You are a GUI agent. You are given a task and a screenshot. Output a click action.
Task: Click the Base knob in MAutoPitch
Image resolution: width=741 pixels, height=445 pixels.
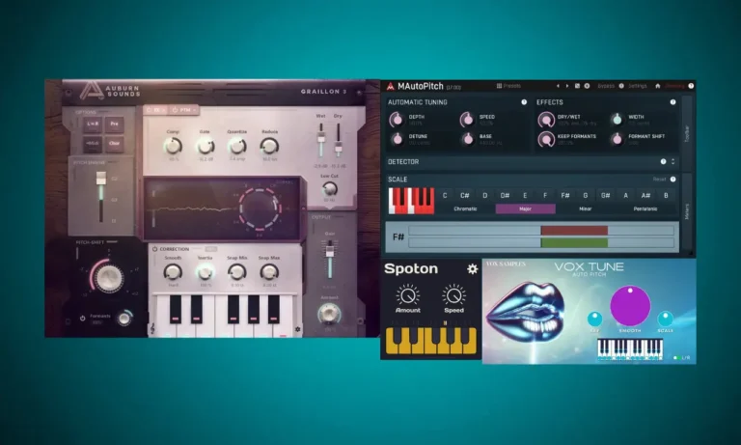point(467,139)
